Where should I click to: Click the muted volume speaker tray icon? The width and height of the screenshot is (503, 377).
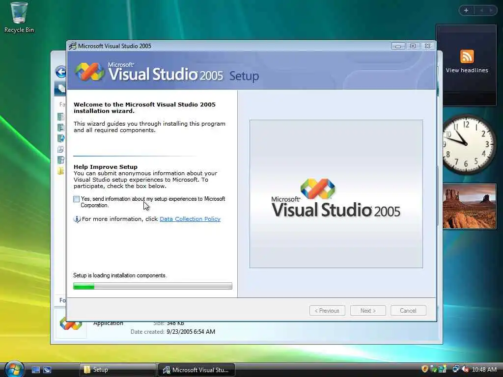465,369
